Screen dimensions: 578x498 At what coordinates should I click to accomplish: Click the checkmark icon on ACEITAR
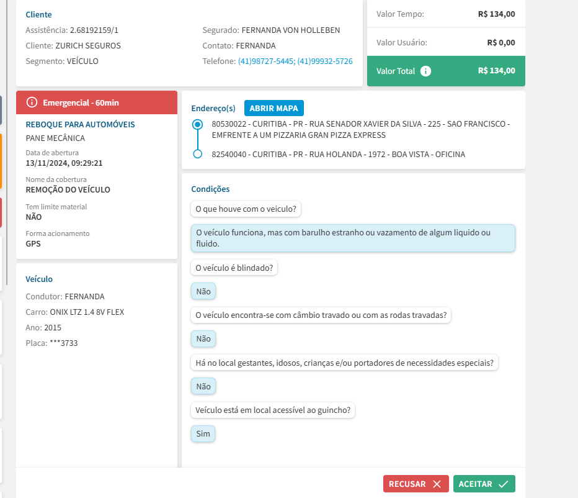click(x=503, y=484)
